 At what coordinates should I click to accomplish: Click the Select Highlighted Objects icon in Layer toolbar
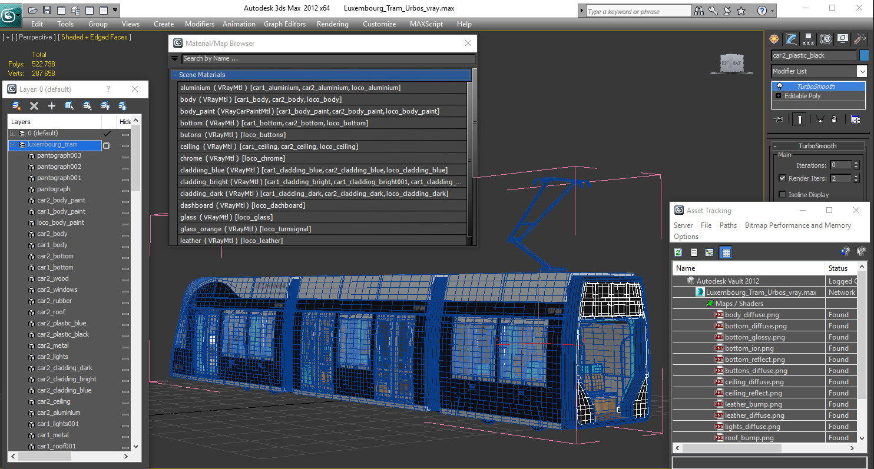click(x=69, y=106)
